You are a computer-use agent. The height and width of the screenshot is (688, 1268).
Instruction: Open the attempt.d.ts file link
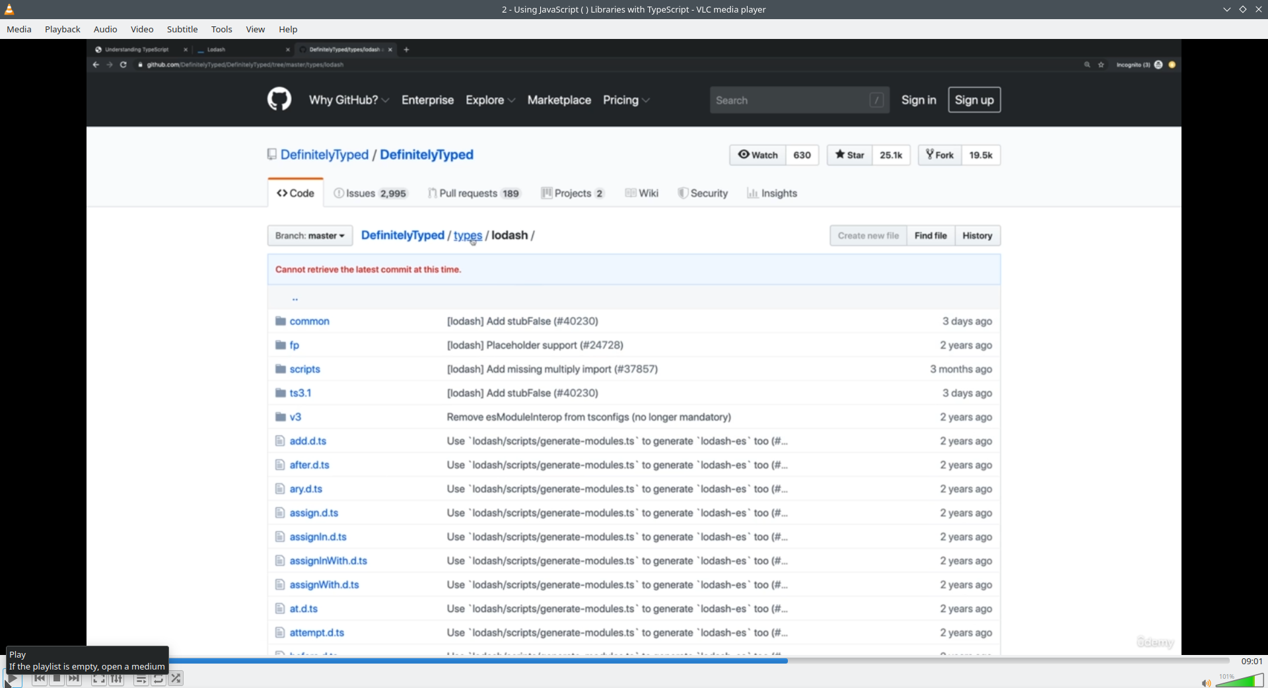click(317, 633)
